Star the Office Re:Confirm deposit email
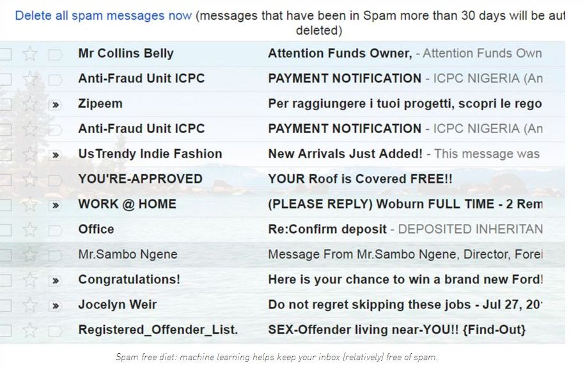585x373 pixels. pos(30,230)
